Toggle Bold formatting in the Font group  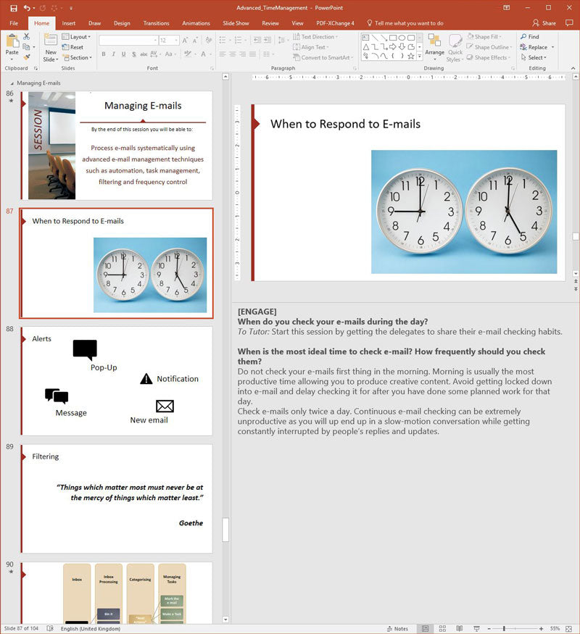tap(104, 54)
